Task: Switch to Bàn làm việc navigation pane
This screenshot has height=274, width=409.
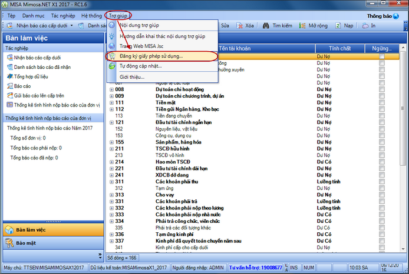Action: click(53, 230)
